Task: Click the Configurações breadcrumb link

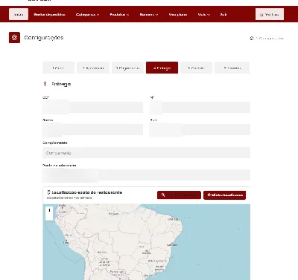Action: (x=271, y=39)
